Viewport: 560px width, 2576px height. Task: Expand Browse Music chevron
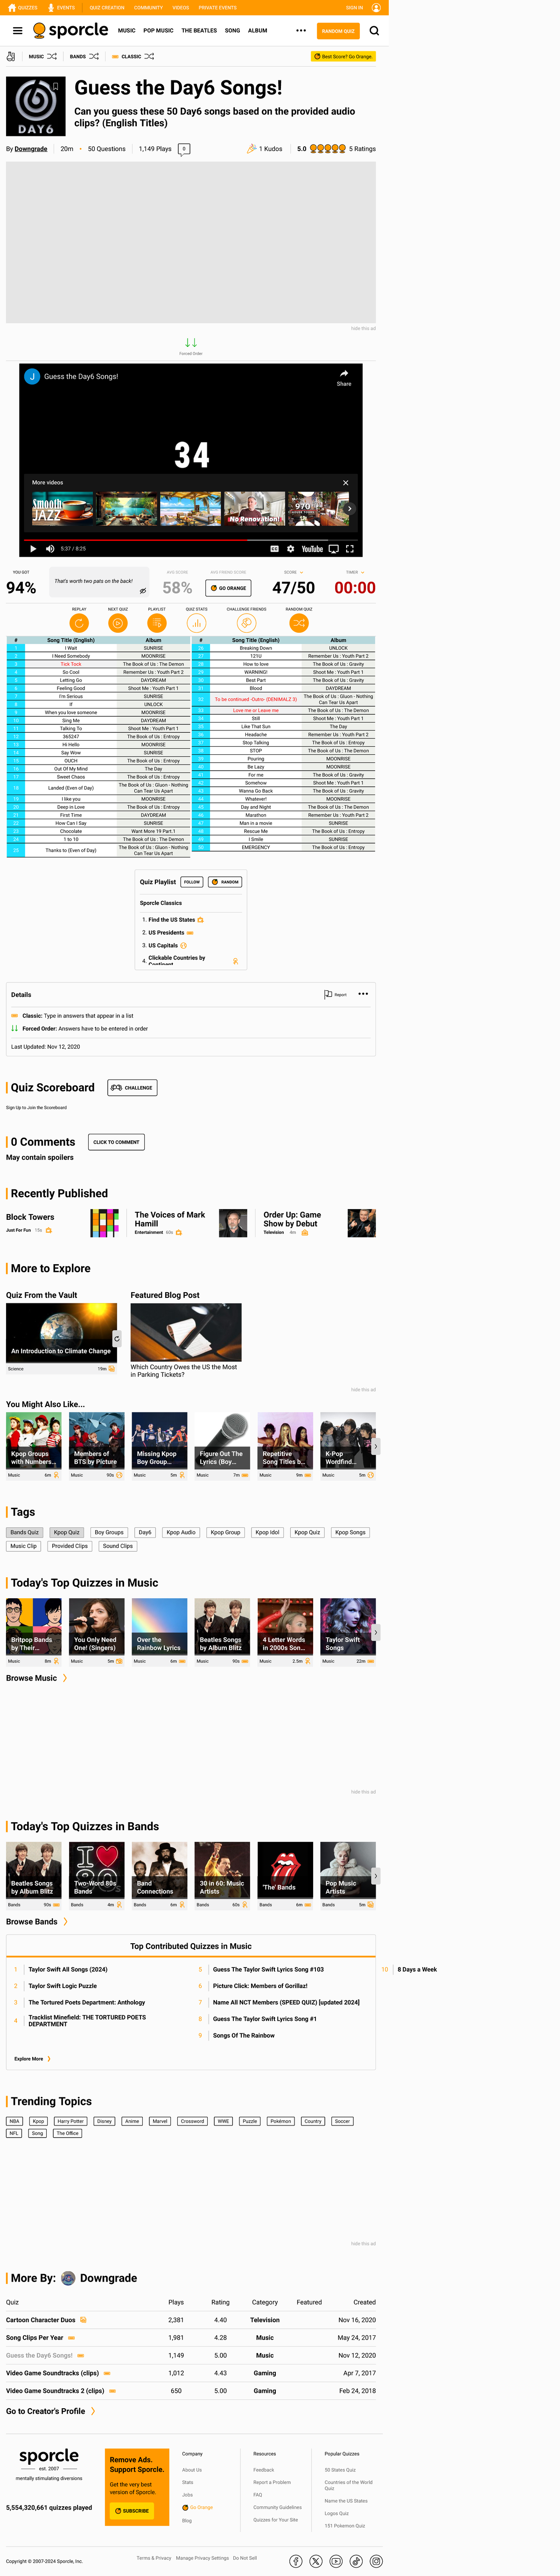(x=65, y=1679)
